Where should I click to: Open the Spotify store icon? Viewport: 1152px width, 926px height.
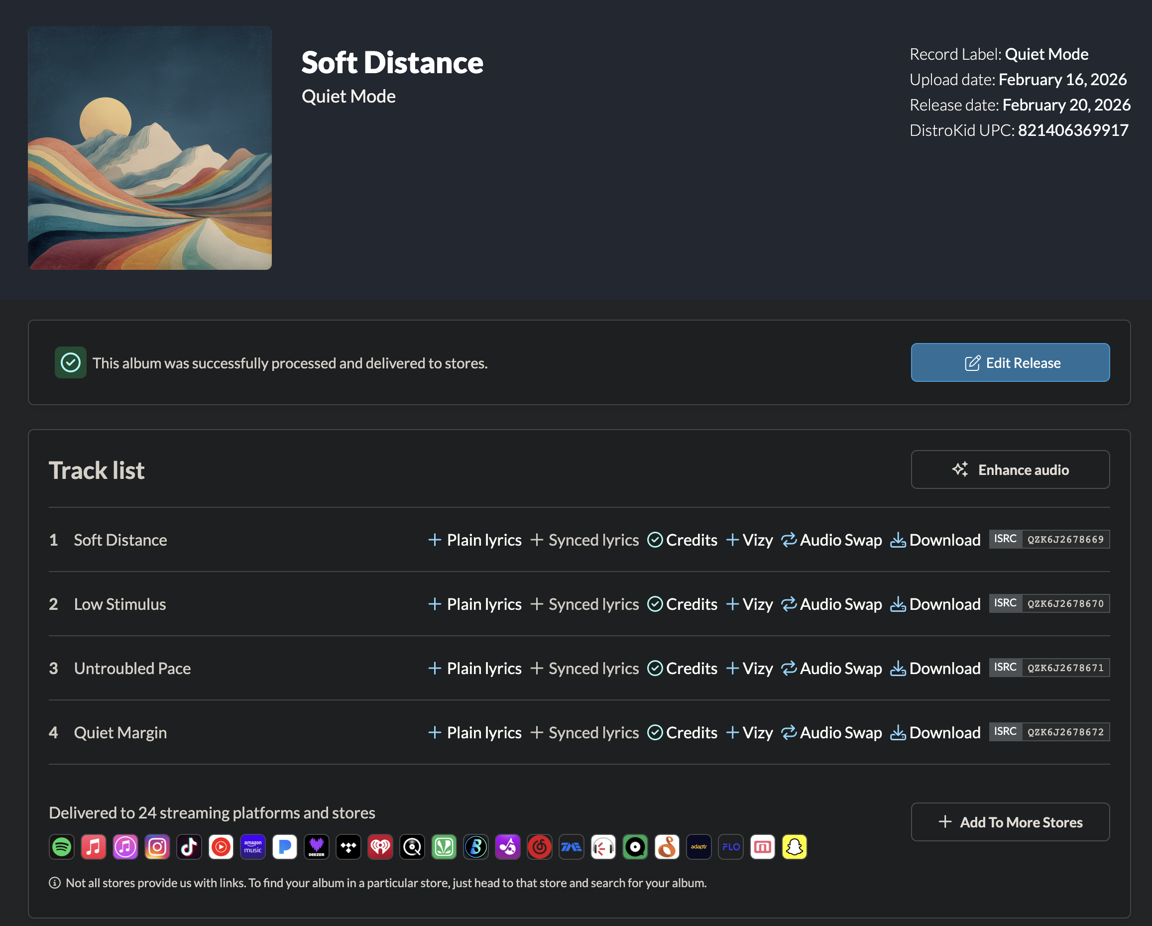(x=61, y=847)
